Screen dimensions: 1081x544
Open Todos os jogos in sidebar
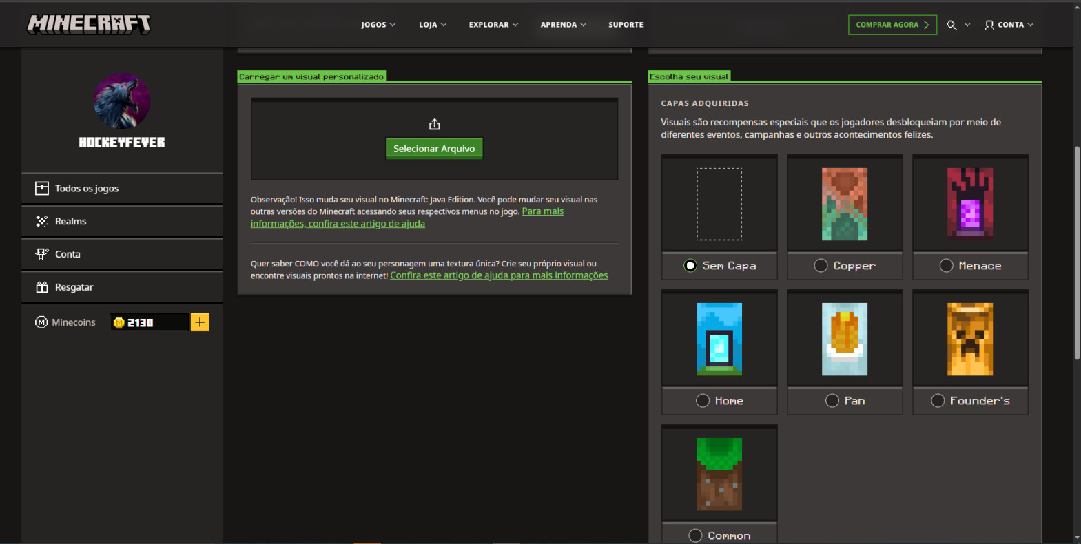(x=122, y=188)
